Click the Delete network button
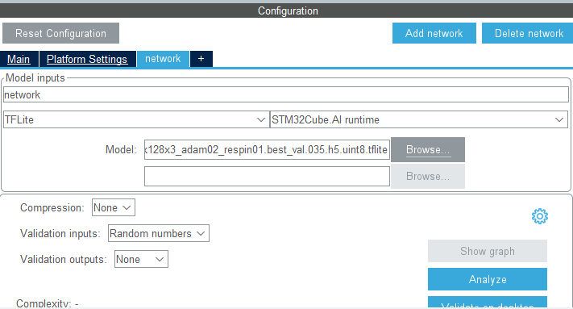The width and height of the screenshot is (573, 309). pos(528,33)
